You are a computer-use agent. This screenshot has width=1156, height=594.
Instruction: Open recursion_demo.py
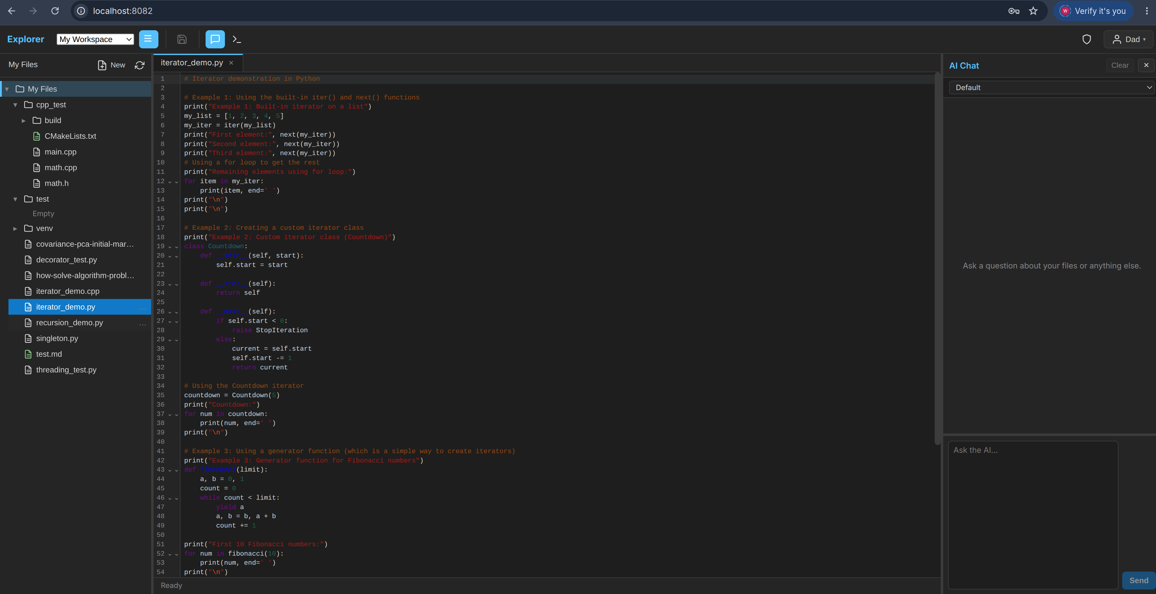[70, 323]
